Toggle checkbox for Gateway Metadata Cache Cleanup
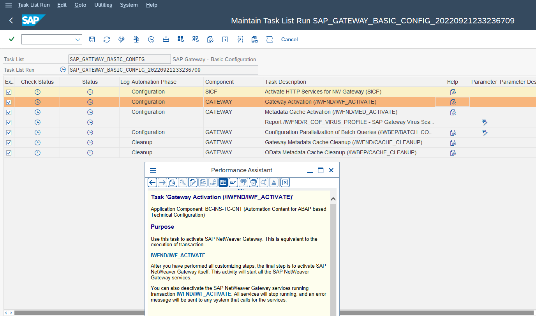Image resolution: width=536 pixels, height=316 pixels. point(9,143)
